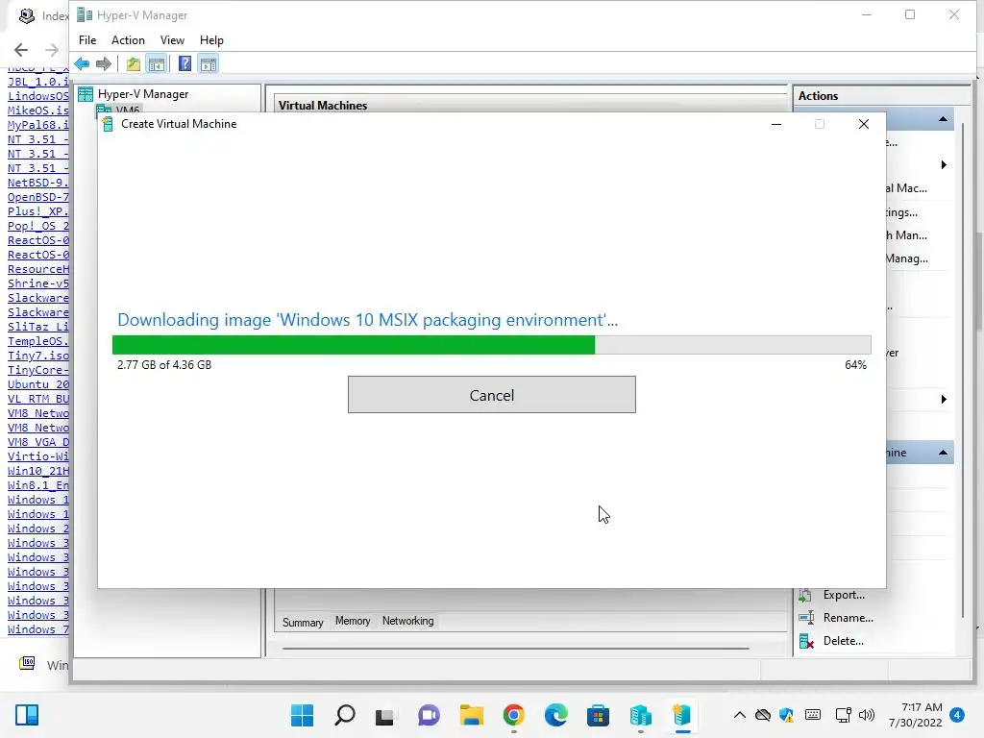
Task: Open the Windows Start menu
Action: click(x=302, y=715)
